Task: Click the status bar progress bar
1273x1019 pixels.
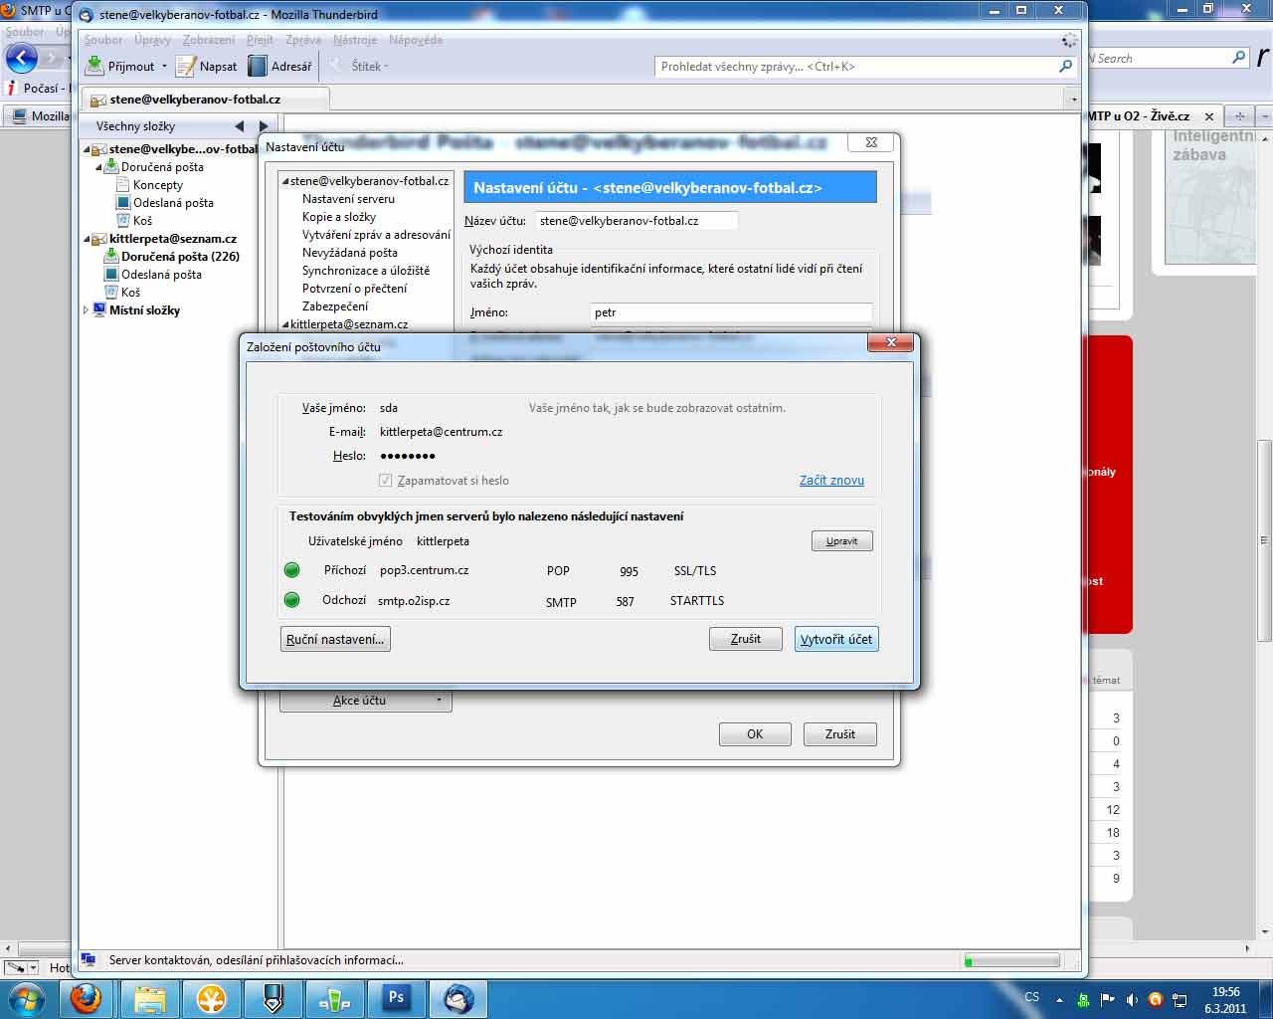Action: (x=1011, y=960)
